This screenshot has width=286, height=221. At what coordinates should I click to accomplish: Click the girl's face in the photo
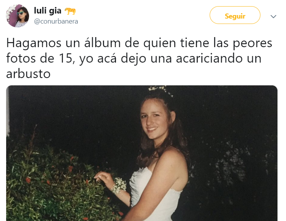pyautogui.click(x=154, y=120)
